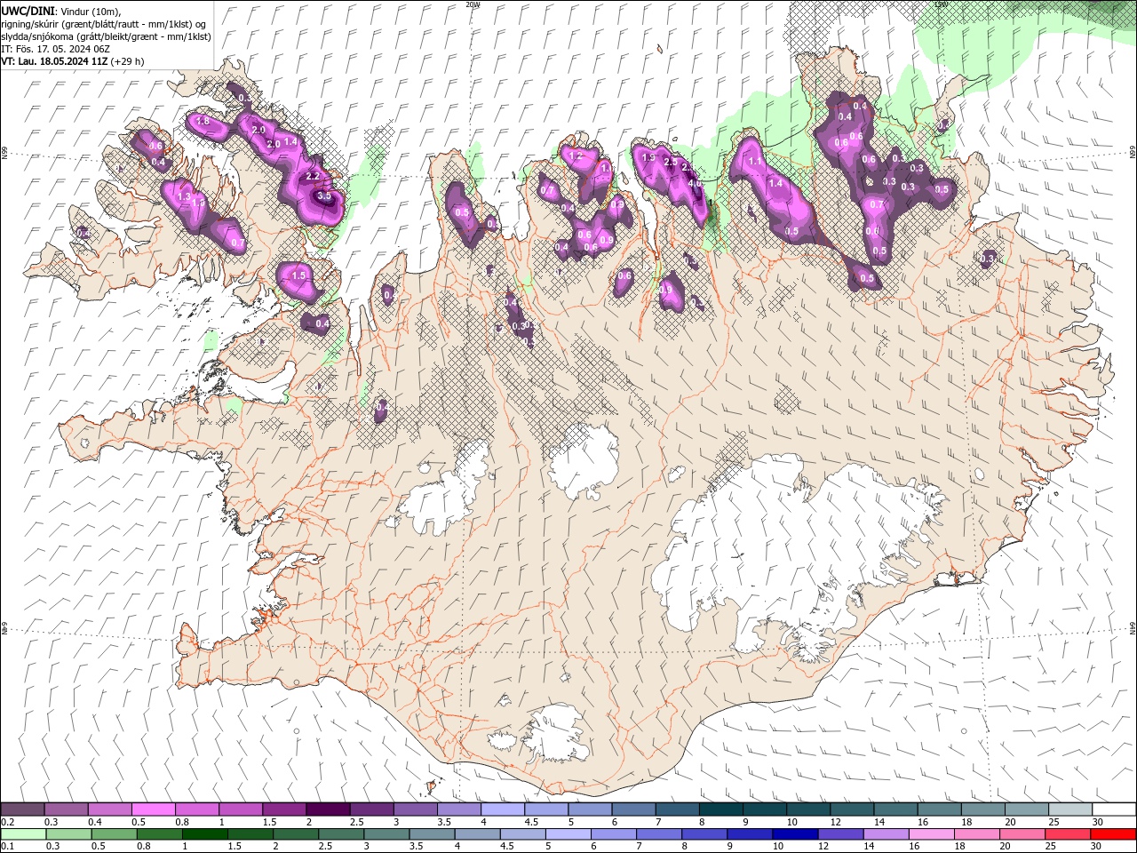Click the 'IT: Fös. 17. 05. 2024 06Z' line

coord(55,49)
